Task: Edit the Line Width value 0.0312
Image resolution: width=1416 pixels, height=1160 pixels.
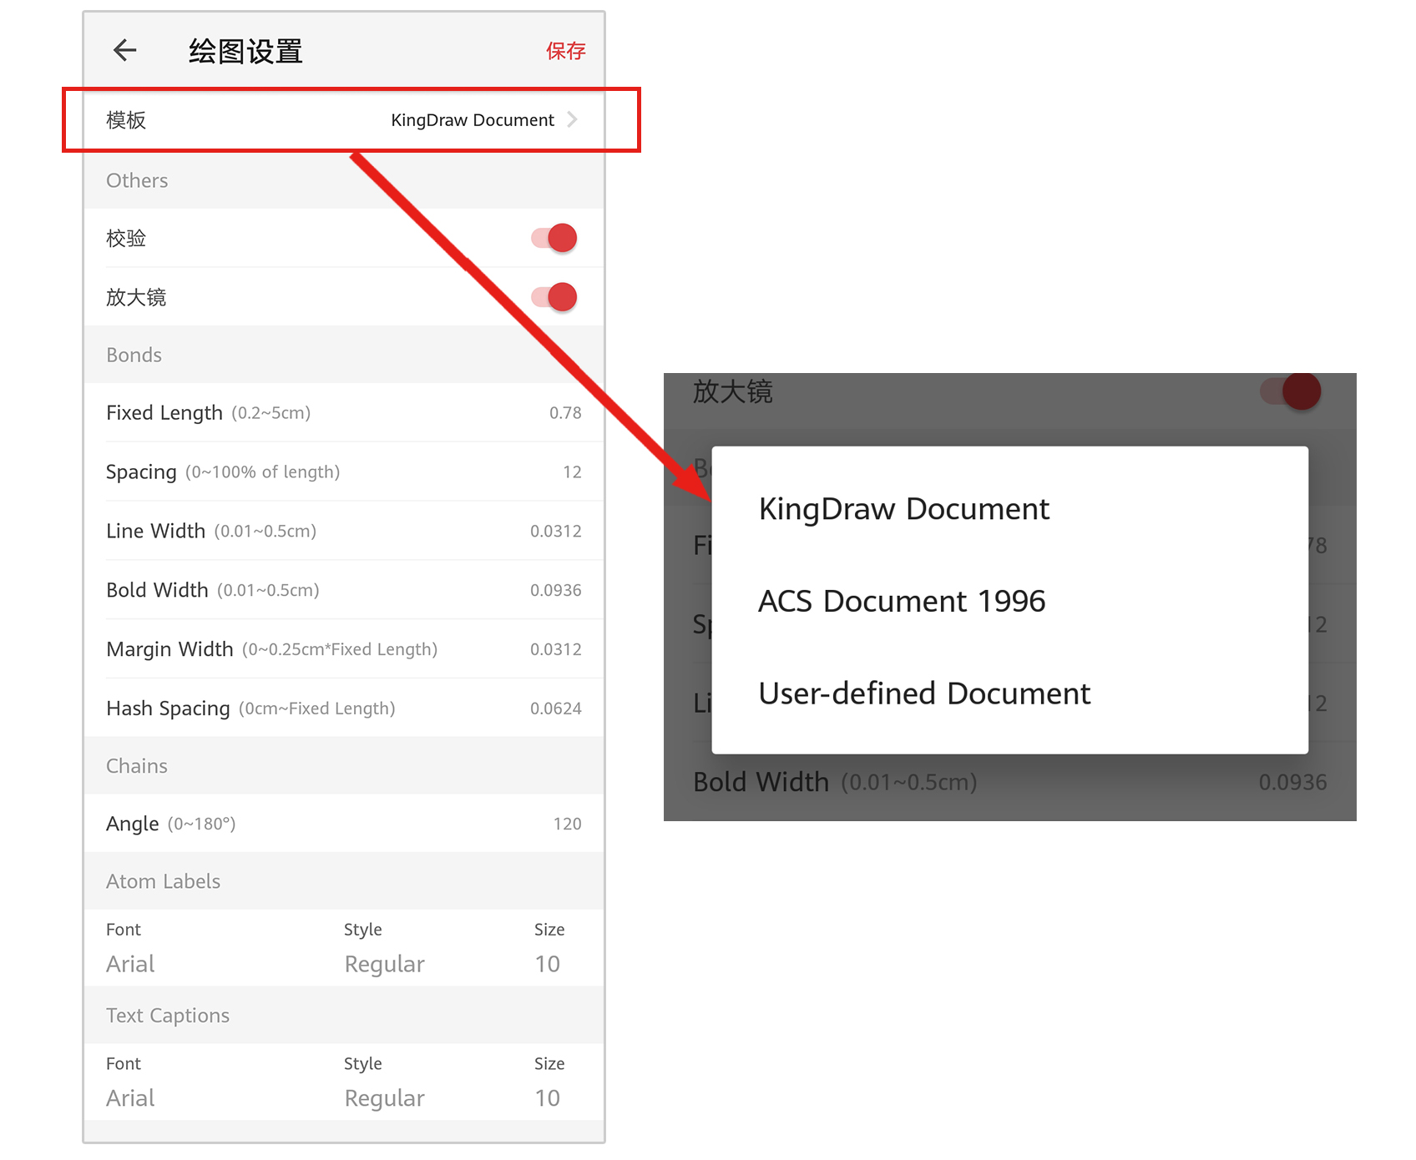Action: (x=555, y=532)
